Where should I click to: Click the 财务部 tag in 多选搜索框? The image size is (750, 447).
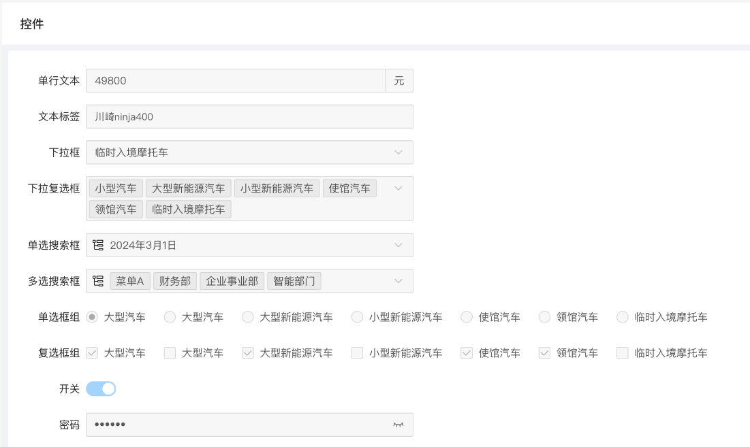click(175, 281)
